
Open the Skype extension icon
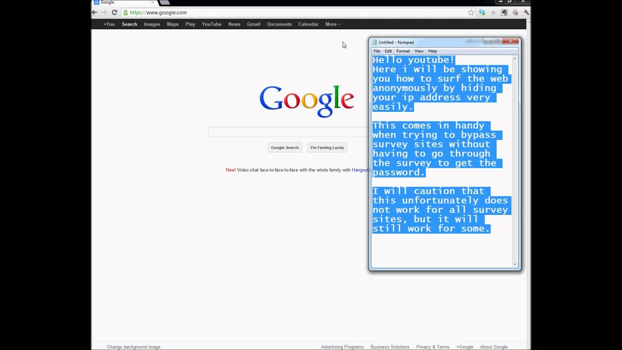pos(482,13)
